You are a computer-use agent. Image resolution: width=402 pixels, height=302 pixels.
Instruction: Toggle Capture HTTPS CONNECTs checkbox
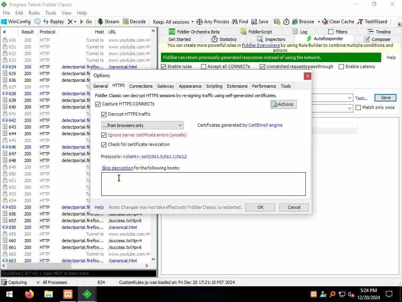coord(98,104)
